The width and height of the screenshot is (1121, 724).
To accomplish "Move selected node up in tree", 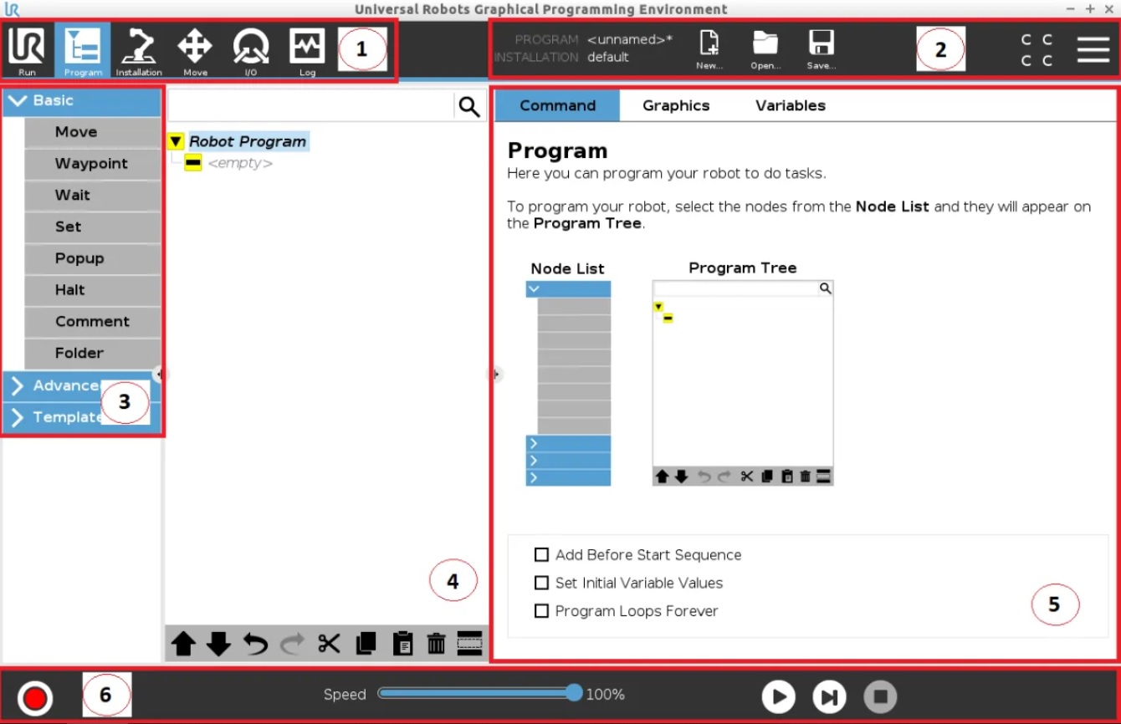I will [184, 644].
